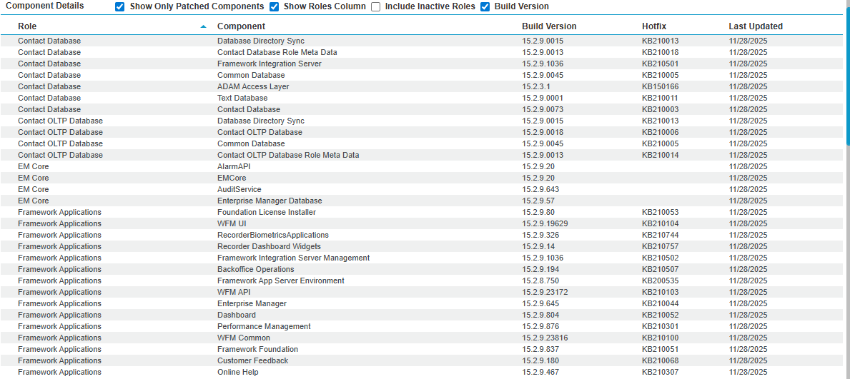Sort the table by Hotfix header
The width and height of the screenshot is (850, 379).
point(654,26)
